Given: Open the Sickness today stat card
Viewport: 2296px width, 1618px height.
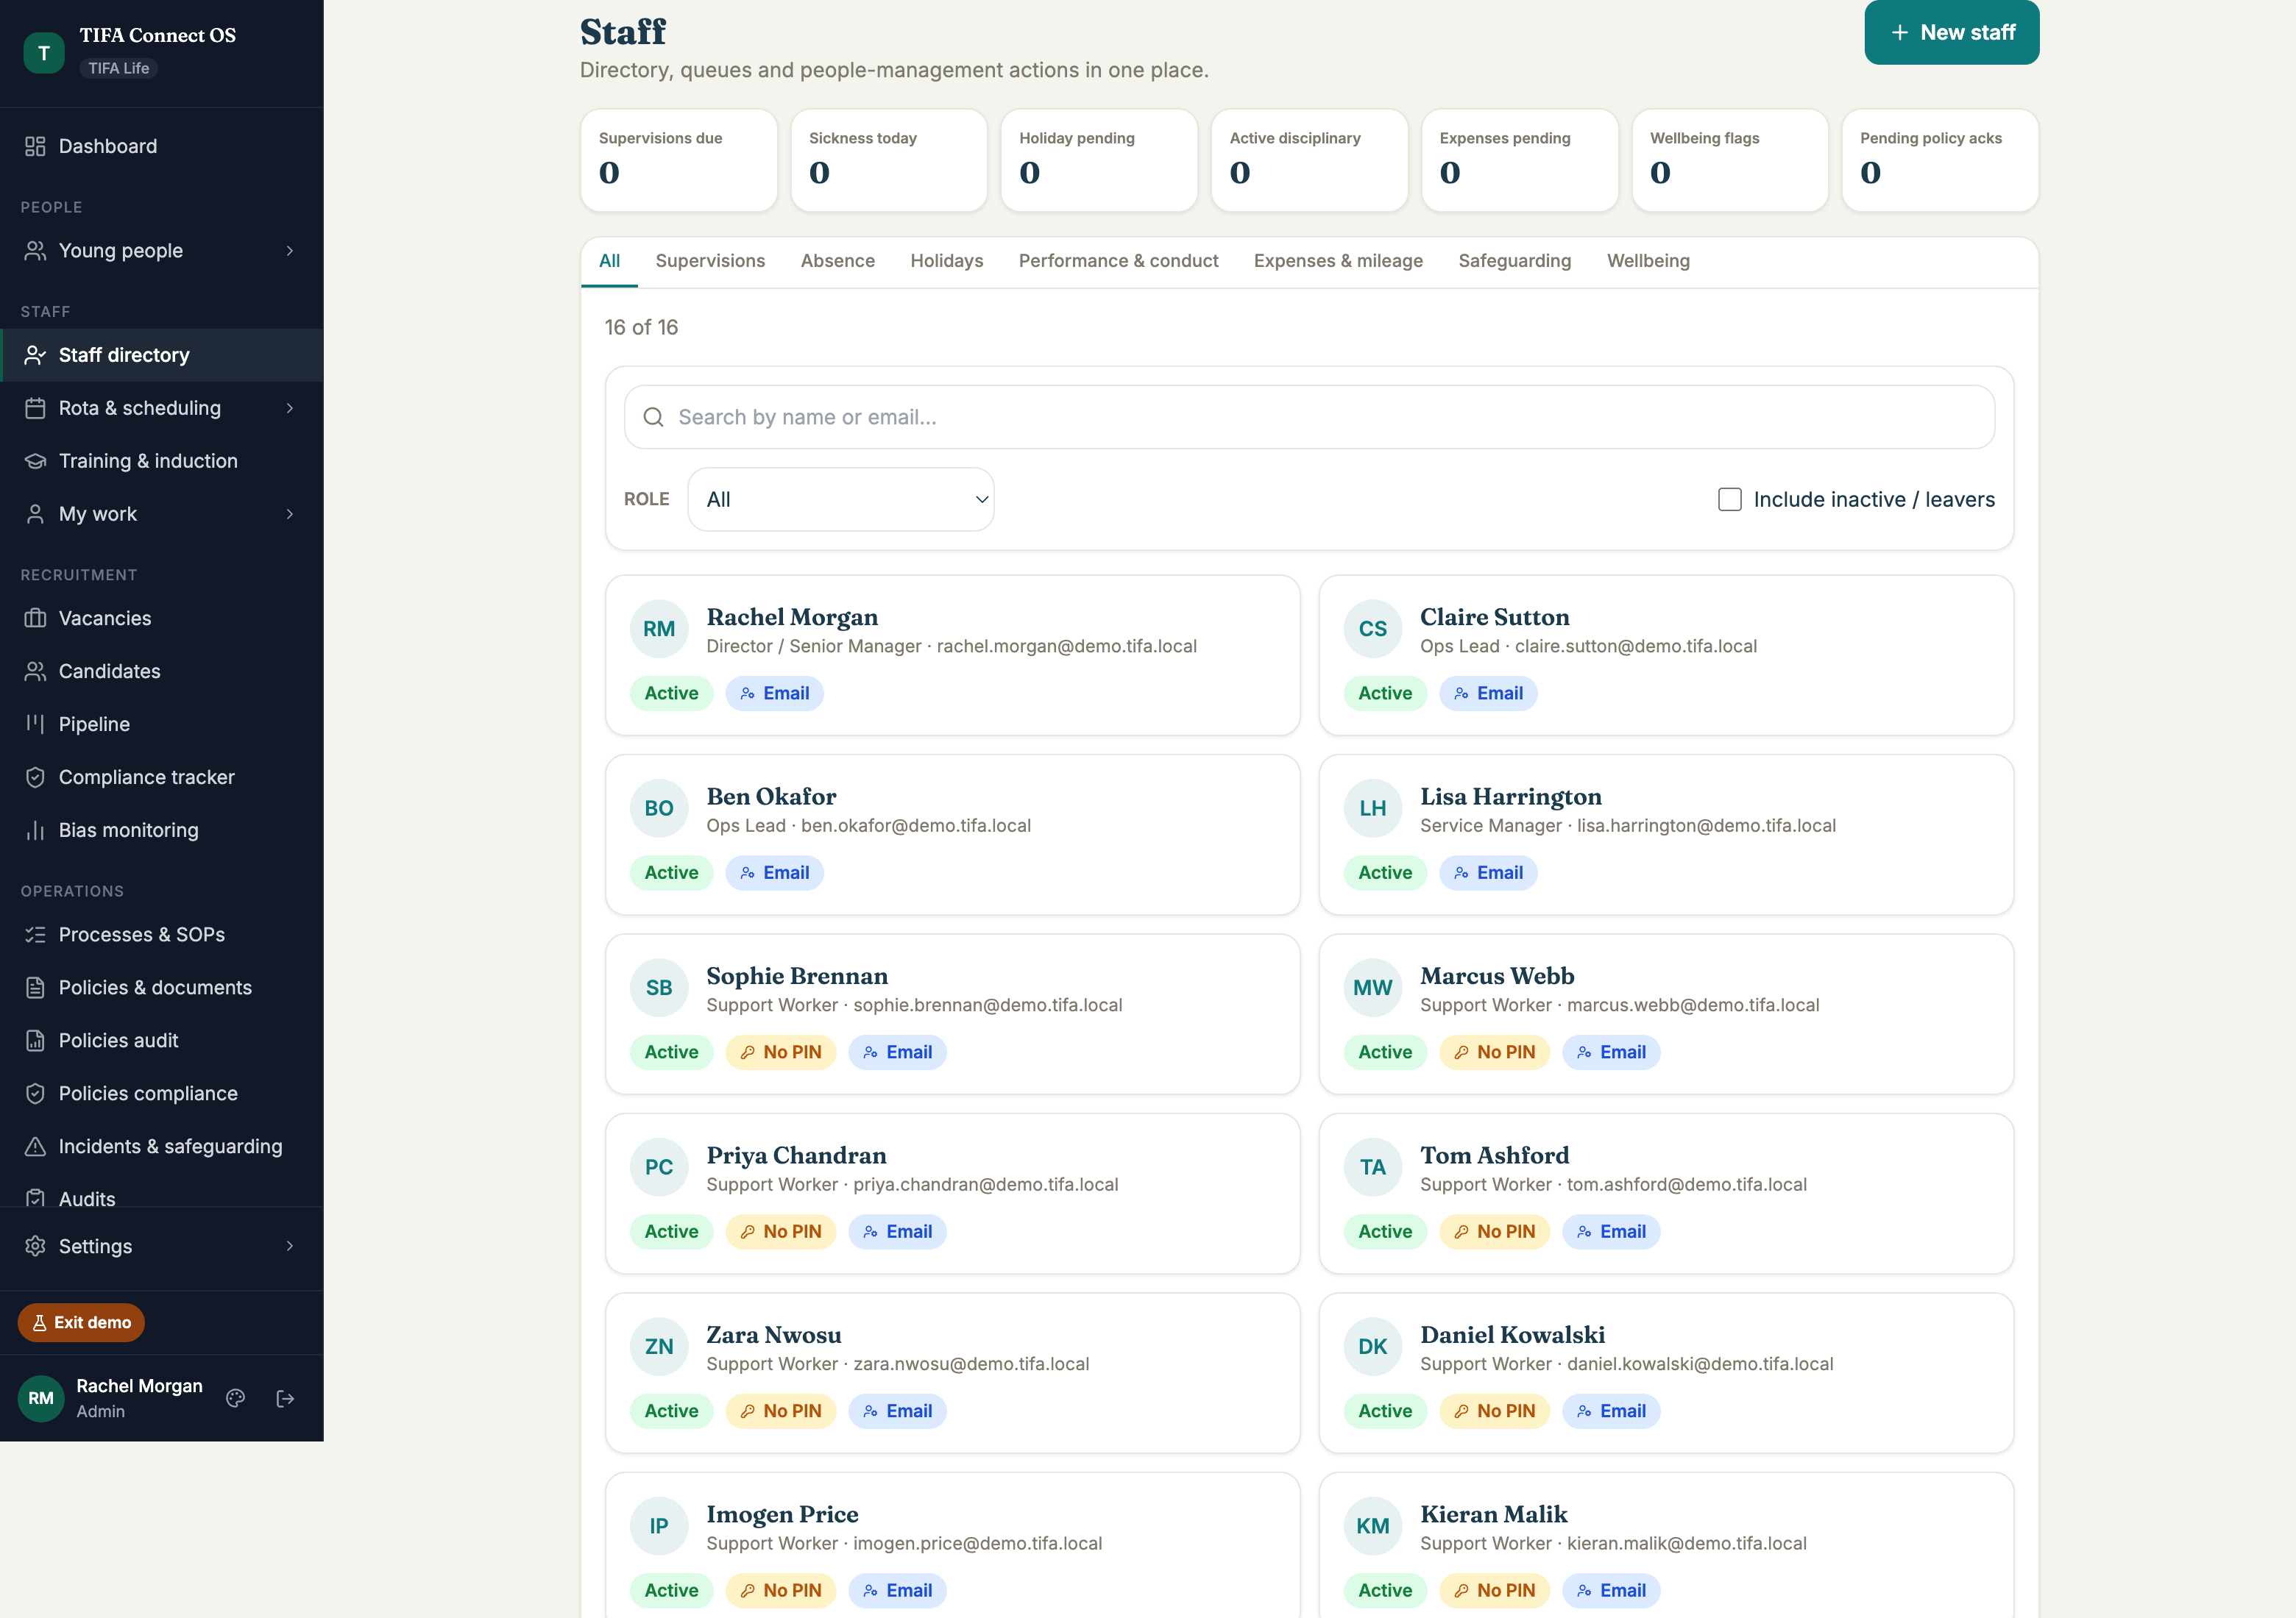Looking at the screenshot, I should tap(889, 160).
